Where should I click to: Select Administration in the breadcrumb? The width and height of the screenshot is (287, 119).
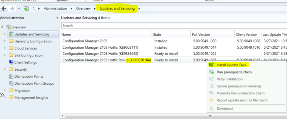point(55,9)
